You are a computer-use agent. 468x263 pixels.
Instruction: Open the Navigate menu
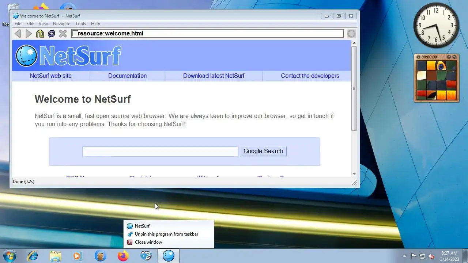(61, 24)
